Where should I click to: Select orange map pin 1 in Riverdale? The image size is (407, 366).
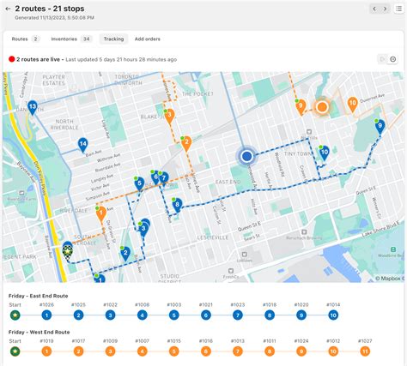coord(101,213)
